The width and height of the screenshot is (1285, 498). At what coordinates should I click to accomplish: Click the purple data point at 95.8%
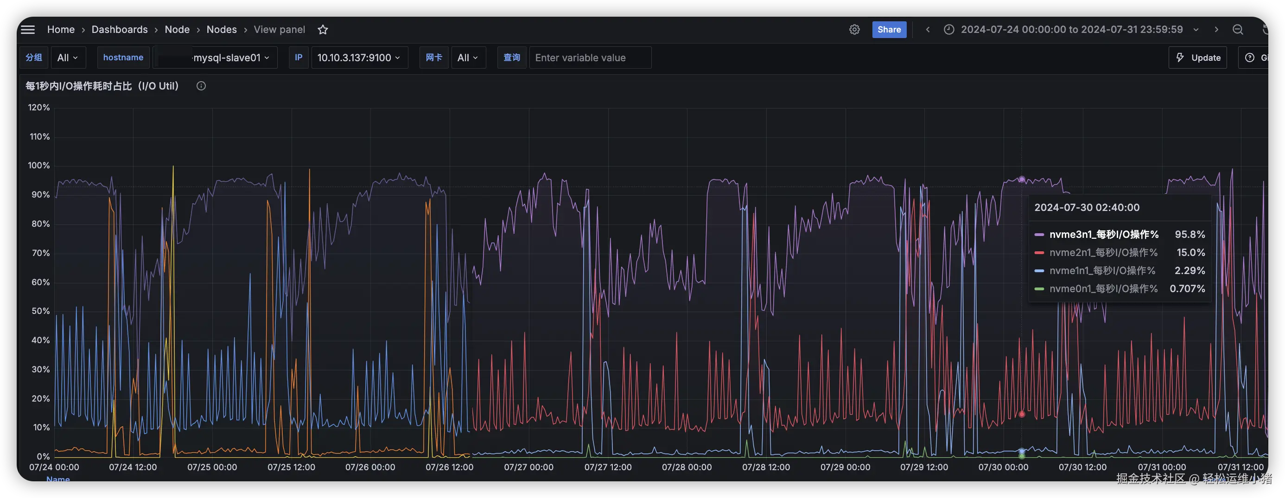1022,179
